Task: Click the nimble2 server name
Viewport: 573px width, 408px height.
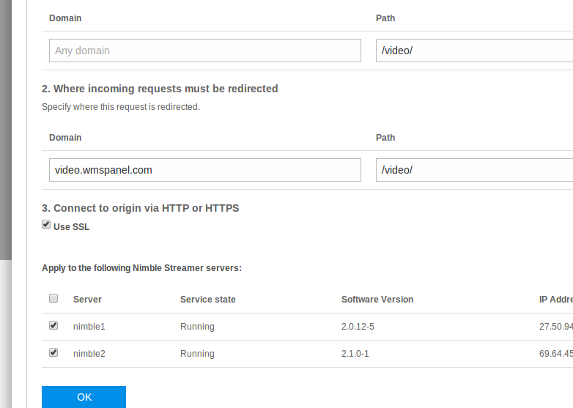Action: [89, 354]
